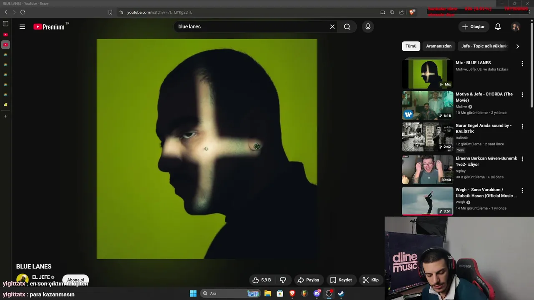
Task: Open options for Mix - BLUE LANES
Action: click(522, 63)
